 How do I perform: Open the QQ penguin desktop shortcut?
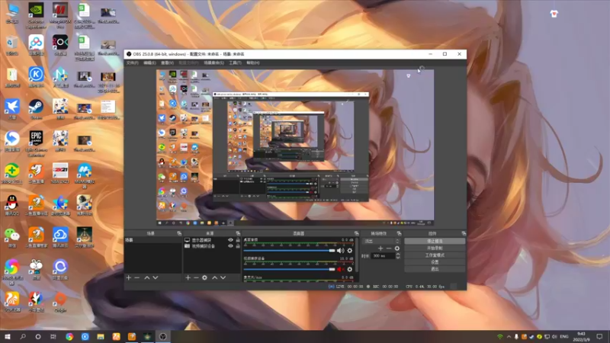coord(12,205)
